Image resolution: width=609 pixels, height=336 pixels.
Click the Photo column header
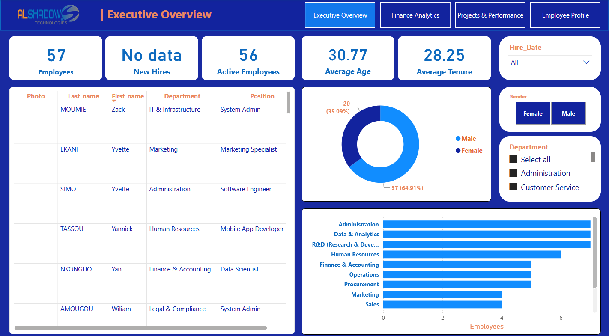(x=36, y=96)
